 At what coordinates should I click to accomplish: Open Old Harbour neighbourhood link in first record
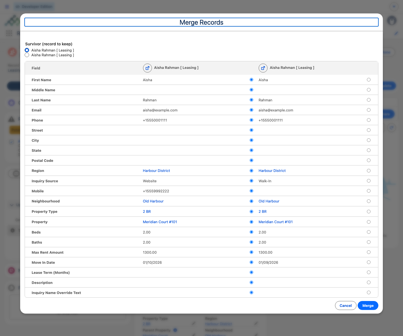coord(153,201)
